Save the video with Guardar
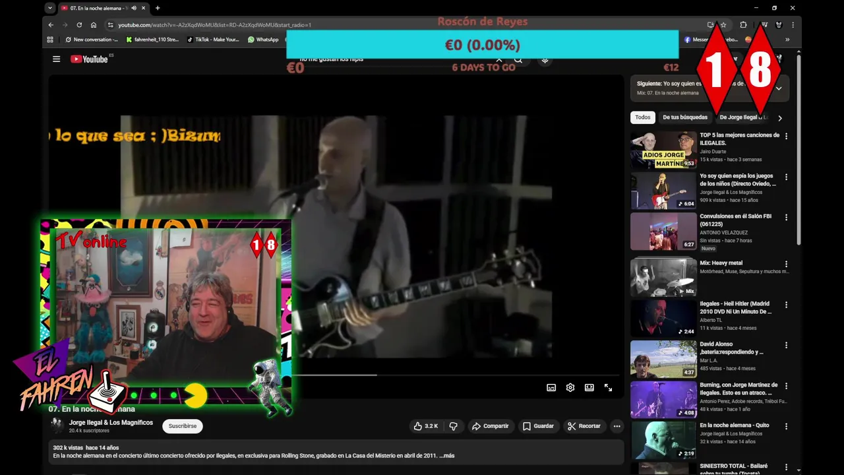Image resolution: width=844 pixels, height=475 pixels. (538, 426)
